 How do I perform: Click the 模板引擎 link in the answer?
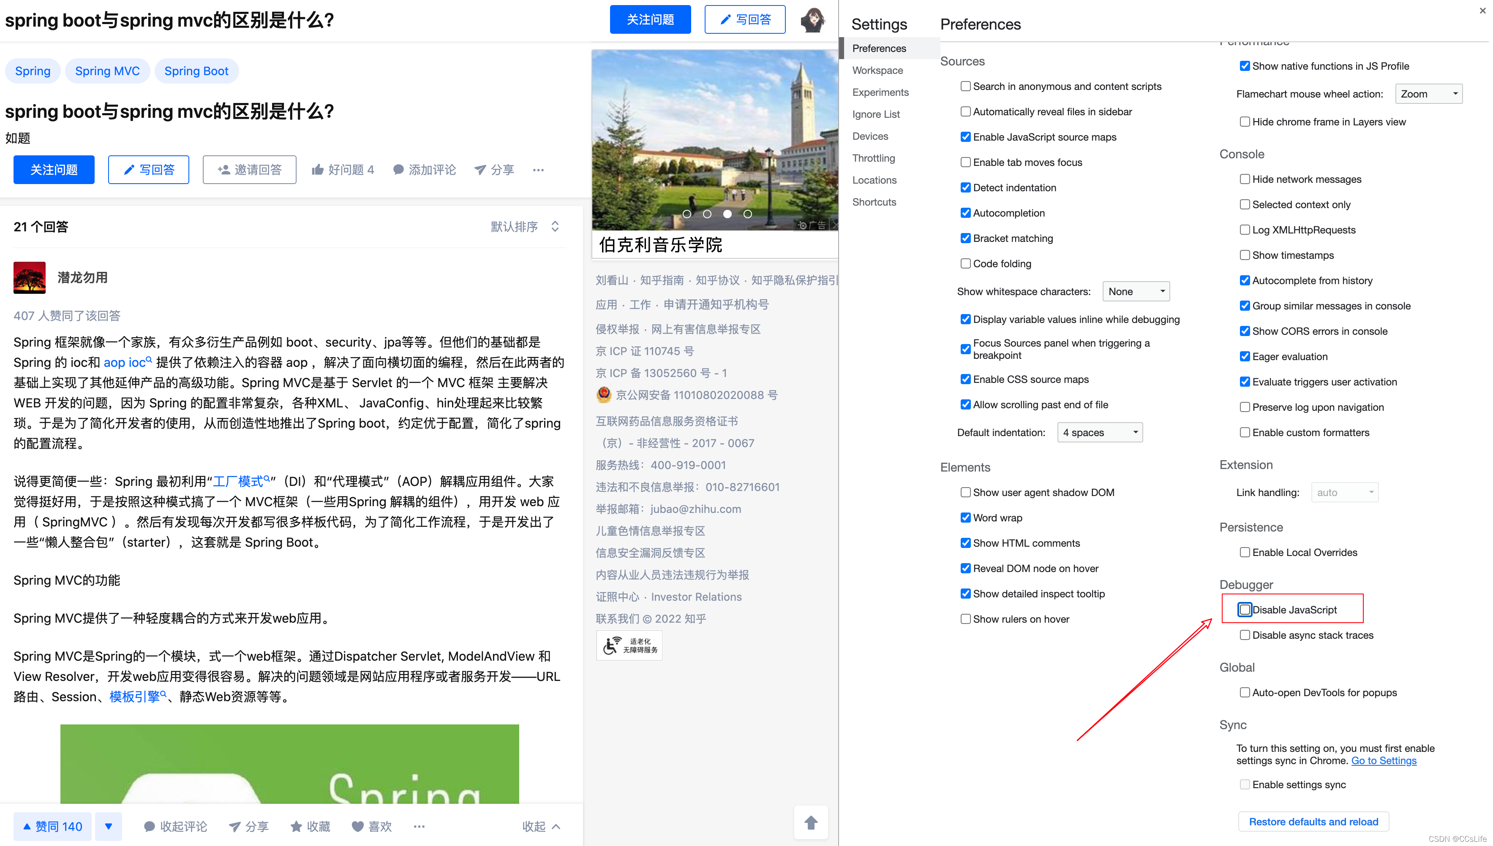[x=138, y=697]
